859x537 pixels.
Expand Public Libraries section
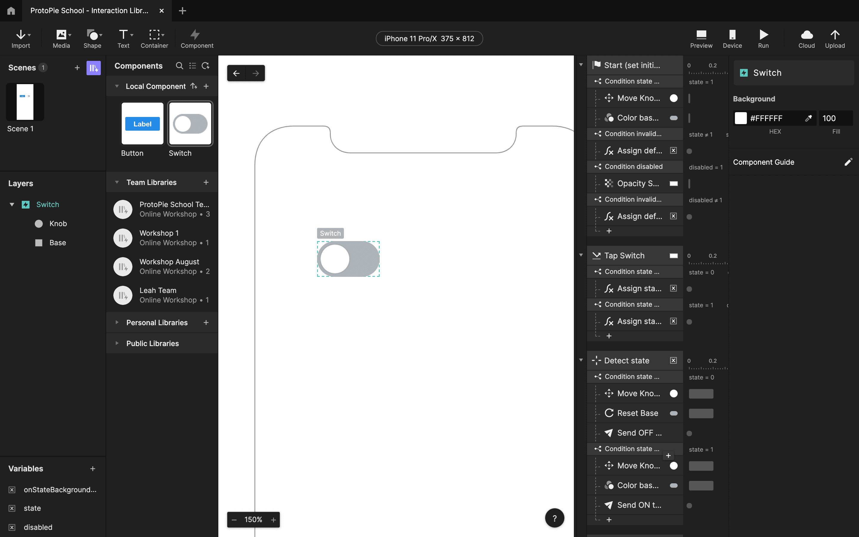click(x=117, y=343)
